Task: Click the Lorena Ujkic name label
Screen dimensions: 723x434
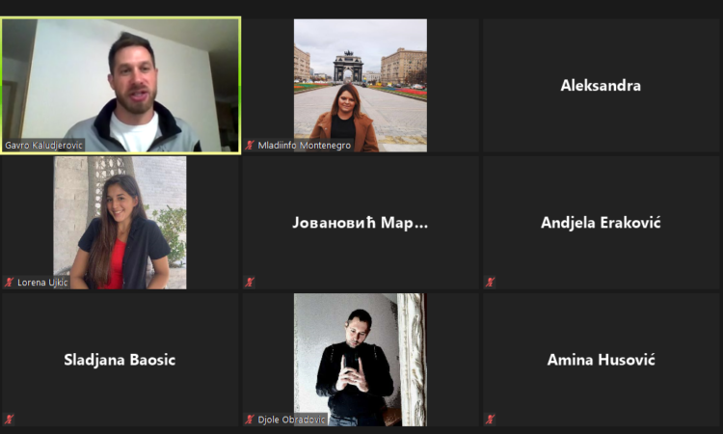Action: [42, 283]
